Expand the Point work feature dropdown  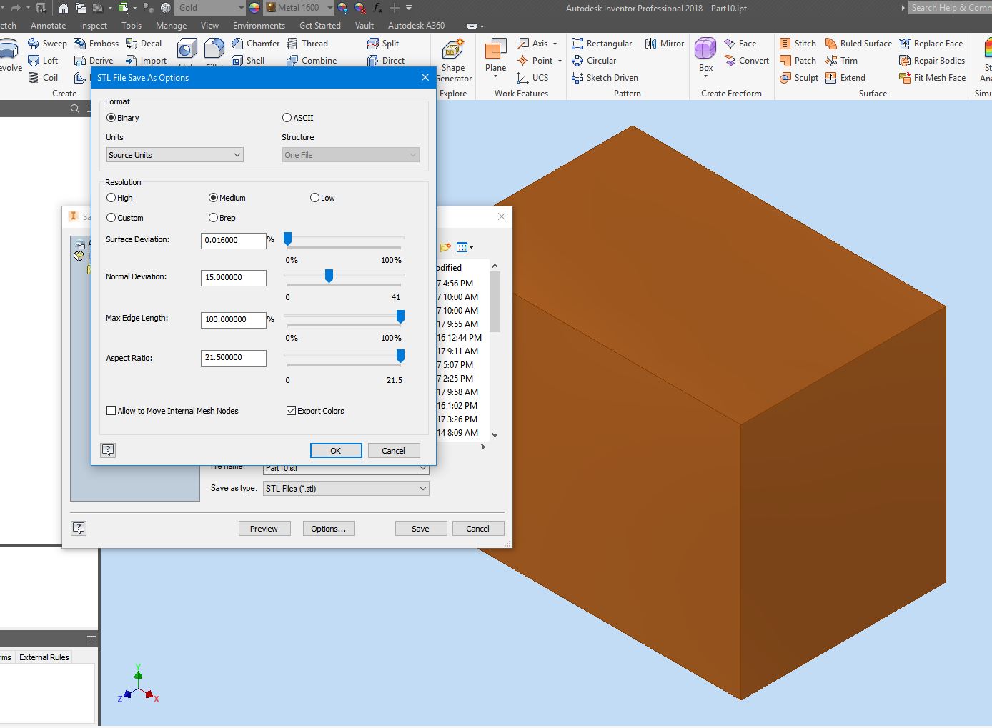(560, 61)
